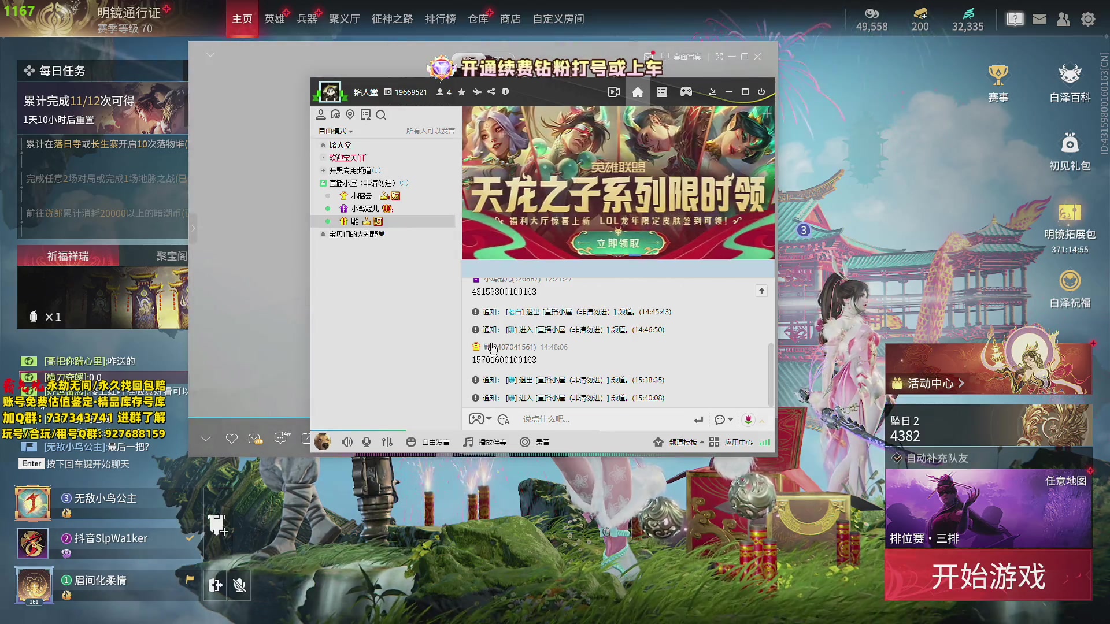Open the text emoticon font icon

click(x=504, y=419)
